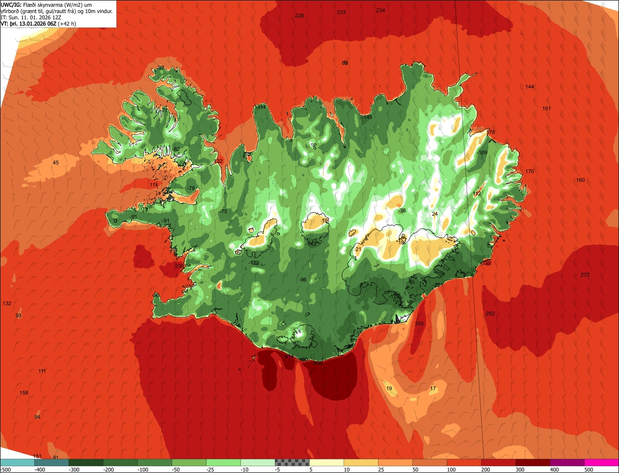Click the pale green swatch between -10 and -5
The height and width of the screenshot is (473, 619).
point(258,463)
